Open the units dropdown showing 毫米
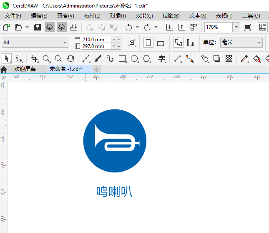Image resolution: width=269 pixels, height=233 pixels. [x=241, y=43]
